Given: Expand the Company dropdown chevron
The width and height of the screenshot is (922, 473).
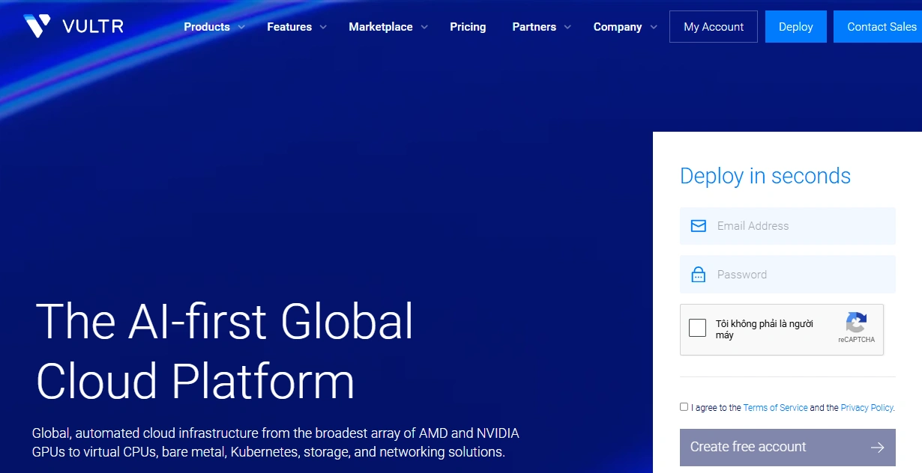Looking at the screenshot, I should [x=654, y=27].
